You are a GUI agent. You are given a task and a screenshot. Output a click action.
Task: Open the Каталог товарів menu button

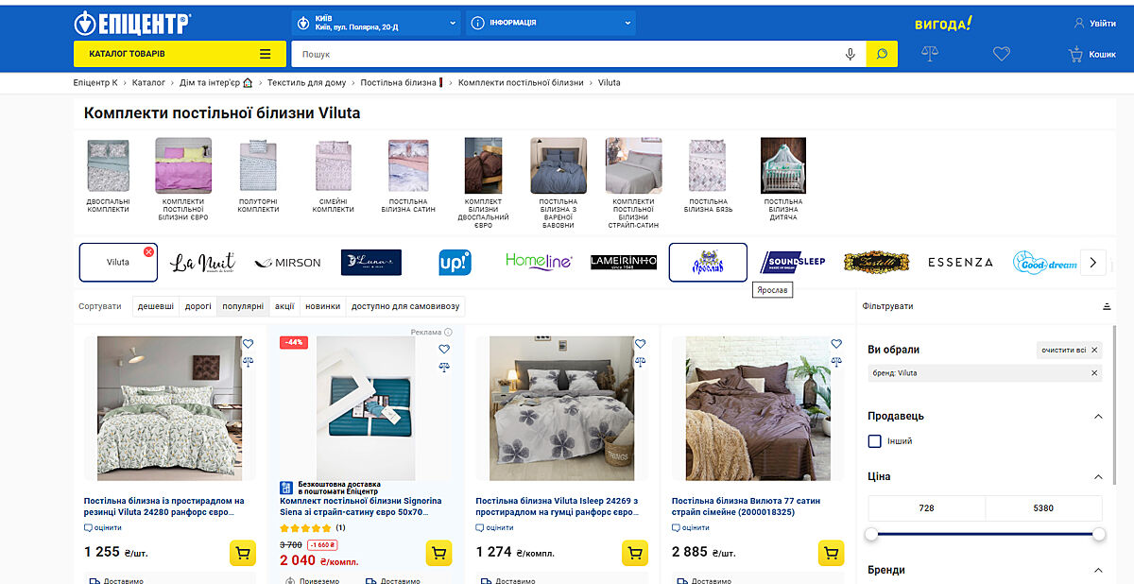(180, 54)
